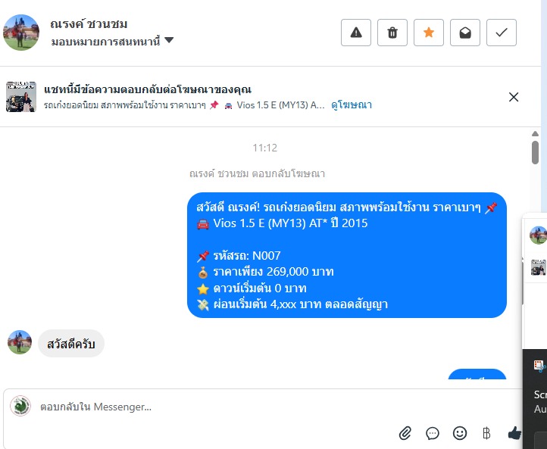
Task: Click the ณรงค์ ชวนชม contact name
Action: click(x=89, y=23)
